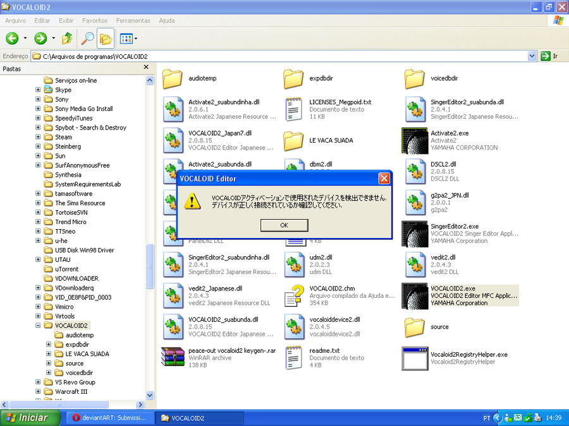Screen dimensions: 569x426
Task: Click the VOCALOID2 taskbar button
Action: (x=199, y=418)
